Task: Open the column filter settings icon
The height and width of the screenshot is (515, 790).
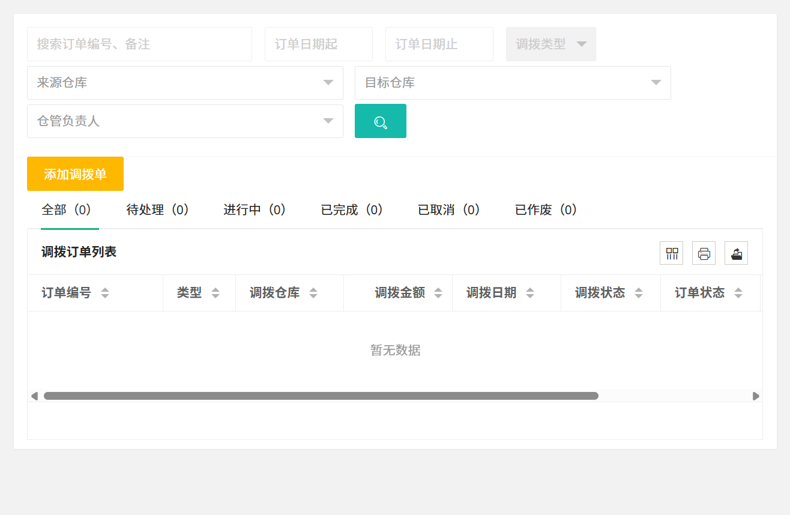Action: click(x=672, y=253)
